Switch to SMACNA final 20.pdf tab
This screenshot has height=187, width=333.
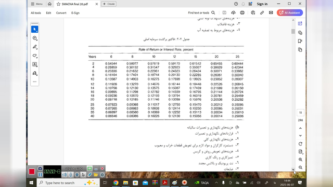coord(75,4)
